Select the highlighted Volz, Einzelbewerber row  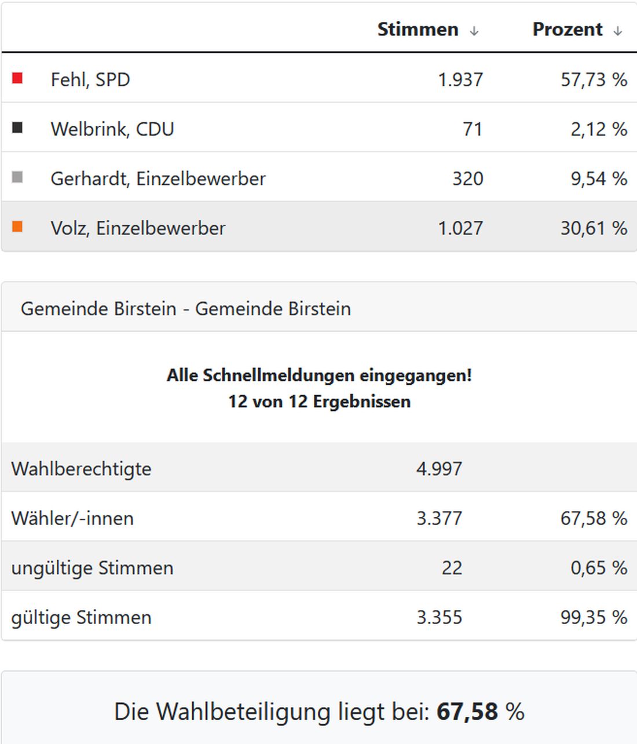click(x=232, y=228)
